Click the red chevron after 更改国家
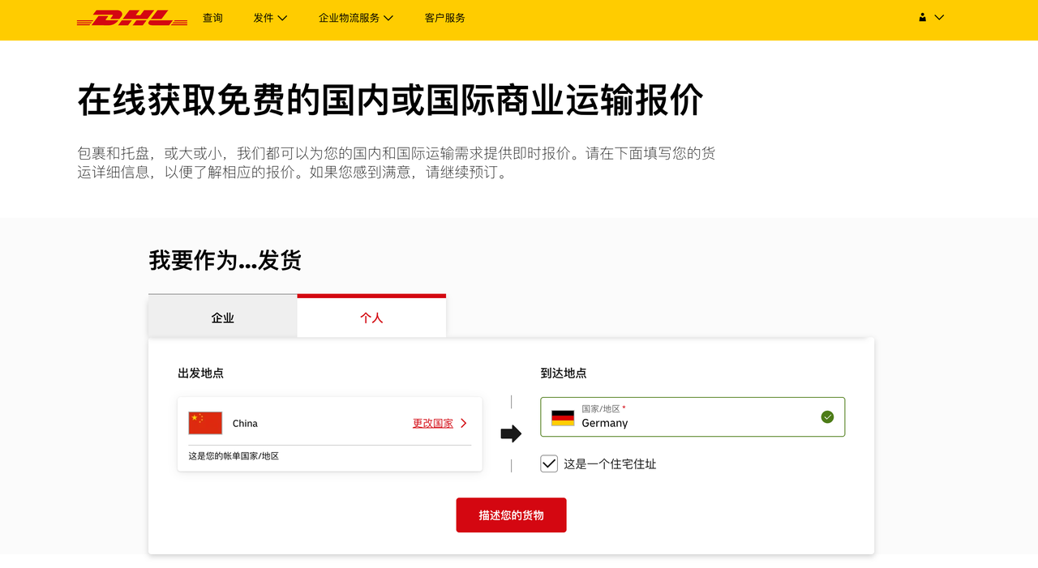Image resolution: width=1038 pixels, height=568 pixels. [464, 423]
